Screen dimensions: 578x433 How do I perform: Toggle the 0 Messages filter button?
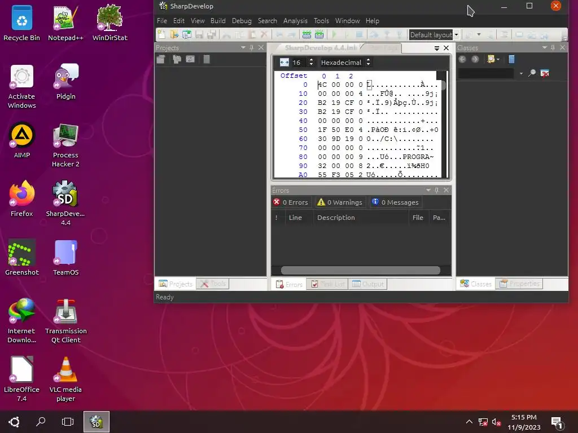pyautogui.click(x=396, y=202)
